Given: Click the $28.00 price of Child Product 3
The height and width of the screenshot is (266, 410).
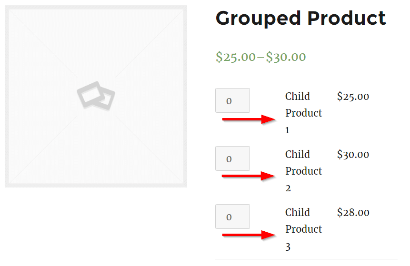Looking at the screenshot, I should (x=353, y=212).
